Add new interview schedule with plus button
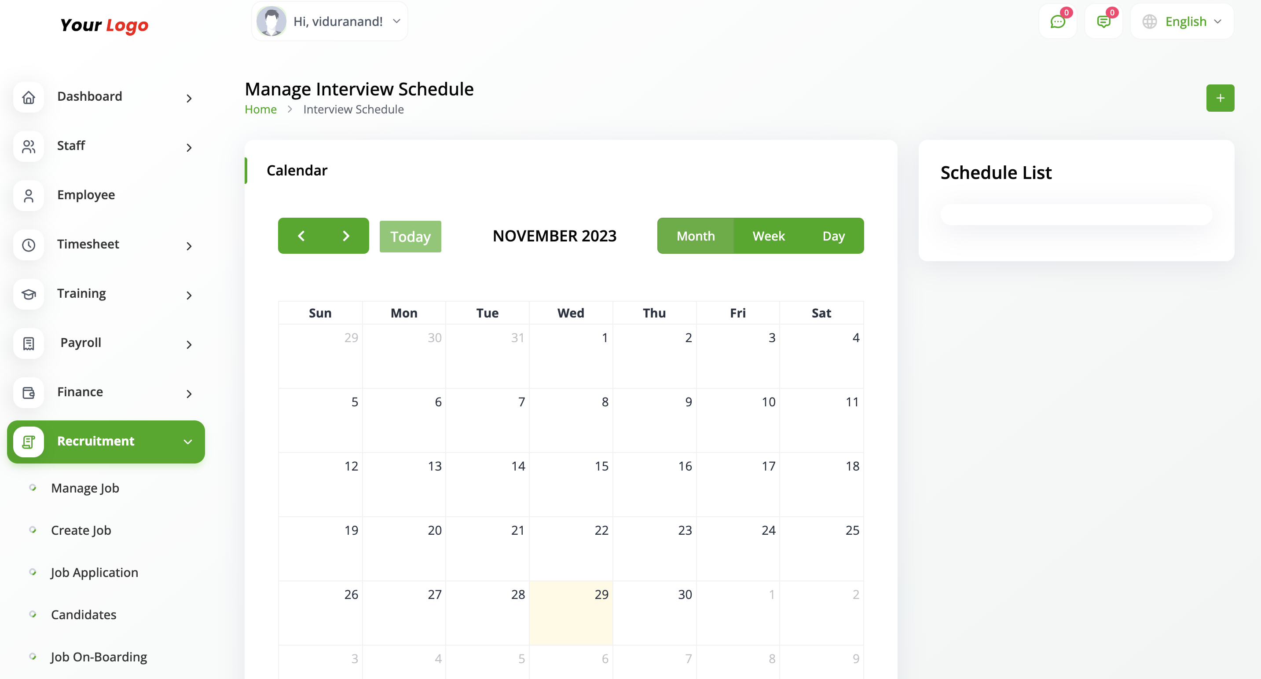 1220,98
